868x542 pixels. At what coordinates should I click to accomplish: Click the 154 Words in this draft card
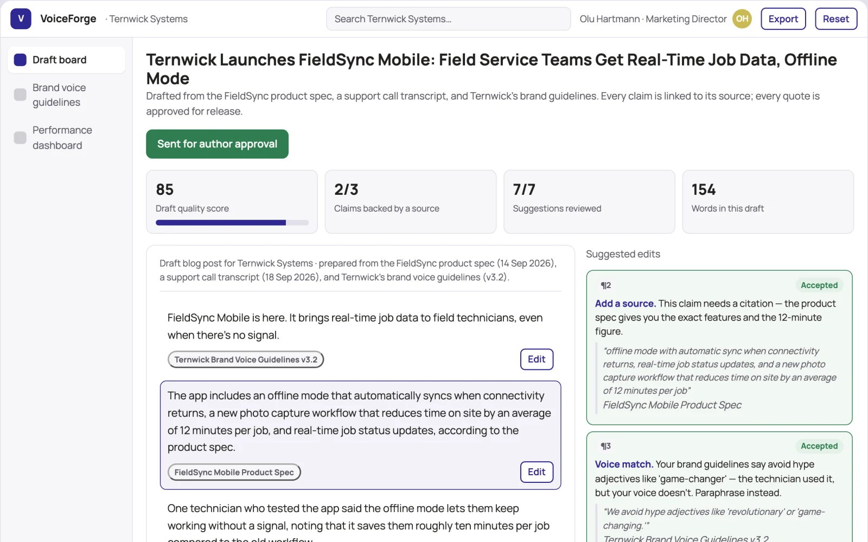click(768, 202)
